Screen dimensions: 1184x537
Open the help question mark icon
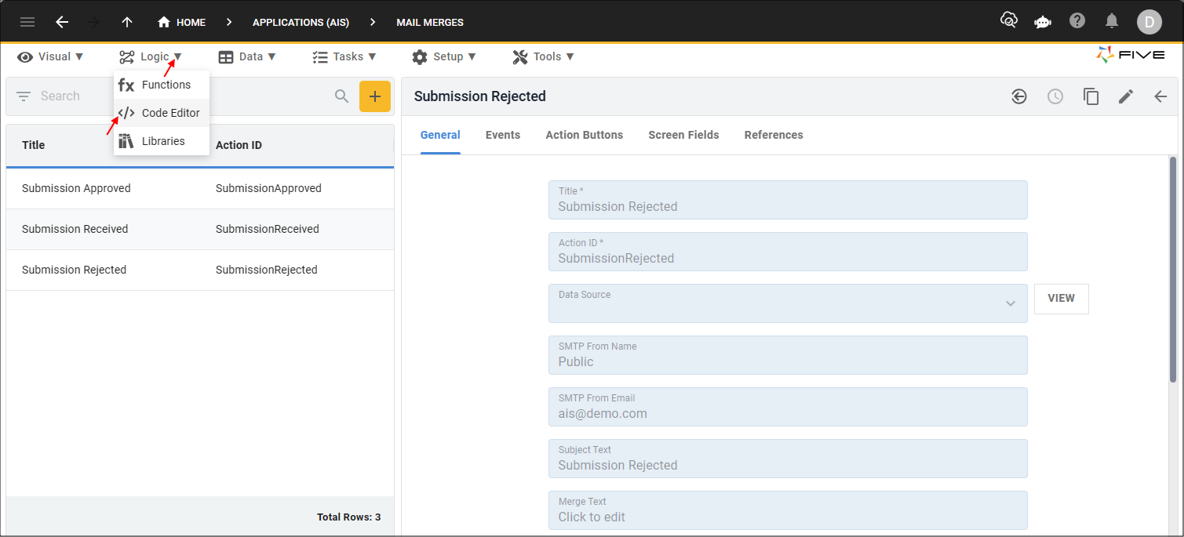[x=1077, y=21]
